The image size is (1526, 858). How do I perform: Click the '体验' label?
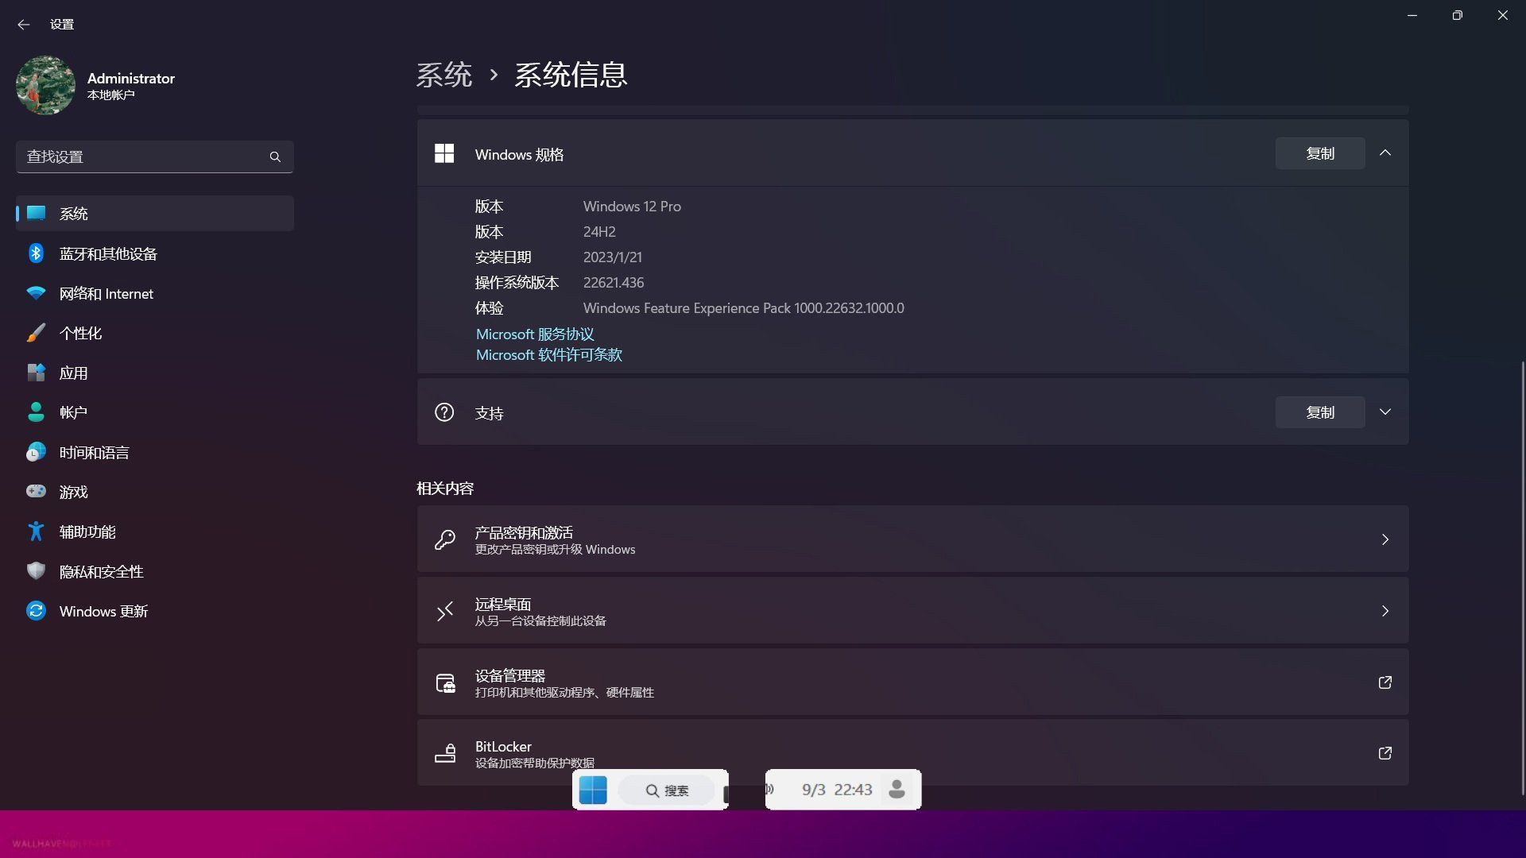coord(489,308)
